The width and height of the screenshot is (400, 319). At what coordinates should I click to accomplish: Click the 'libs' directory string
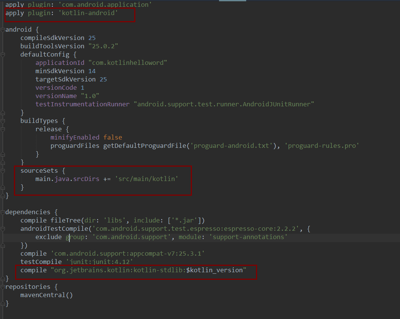pos(115,221)
